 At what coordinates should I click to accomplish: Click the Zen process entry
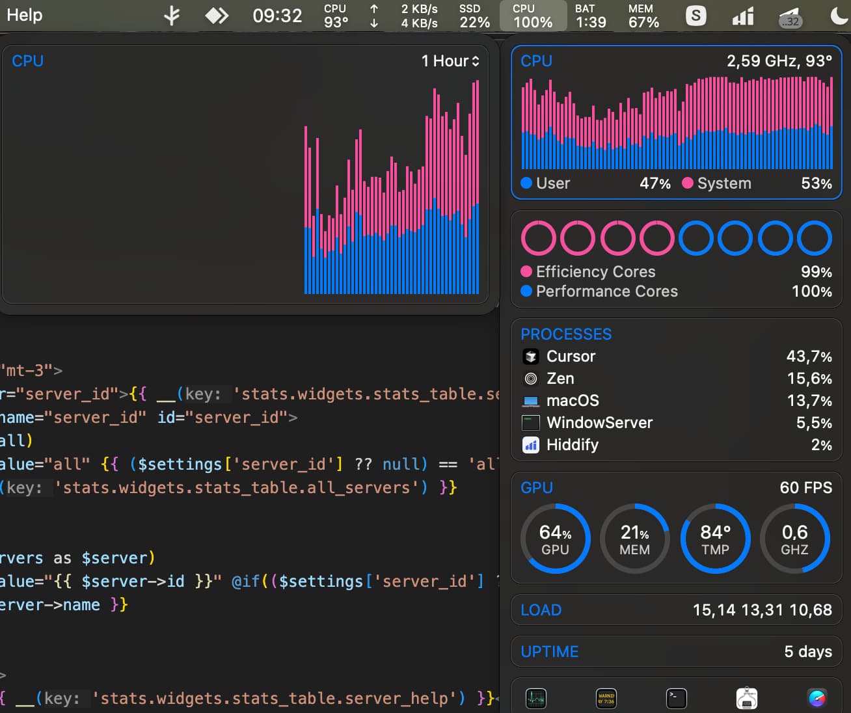676,379
